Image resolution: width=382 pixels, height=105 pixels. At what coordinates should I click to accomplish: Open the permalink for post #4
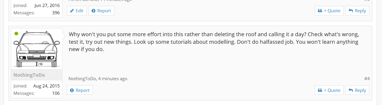click(x=367, y=79)
